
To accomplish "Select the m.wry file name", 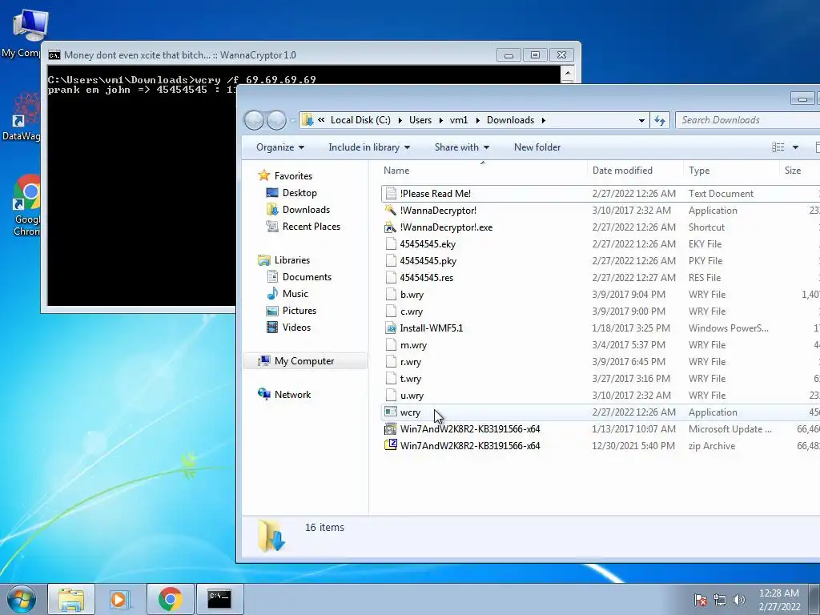I will pyautogui.click(x=413, y=345).
